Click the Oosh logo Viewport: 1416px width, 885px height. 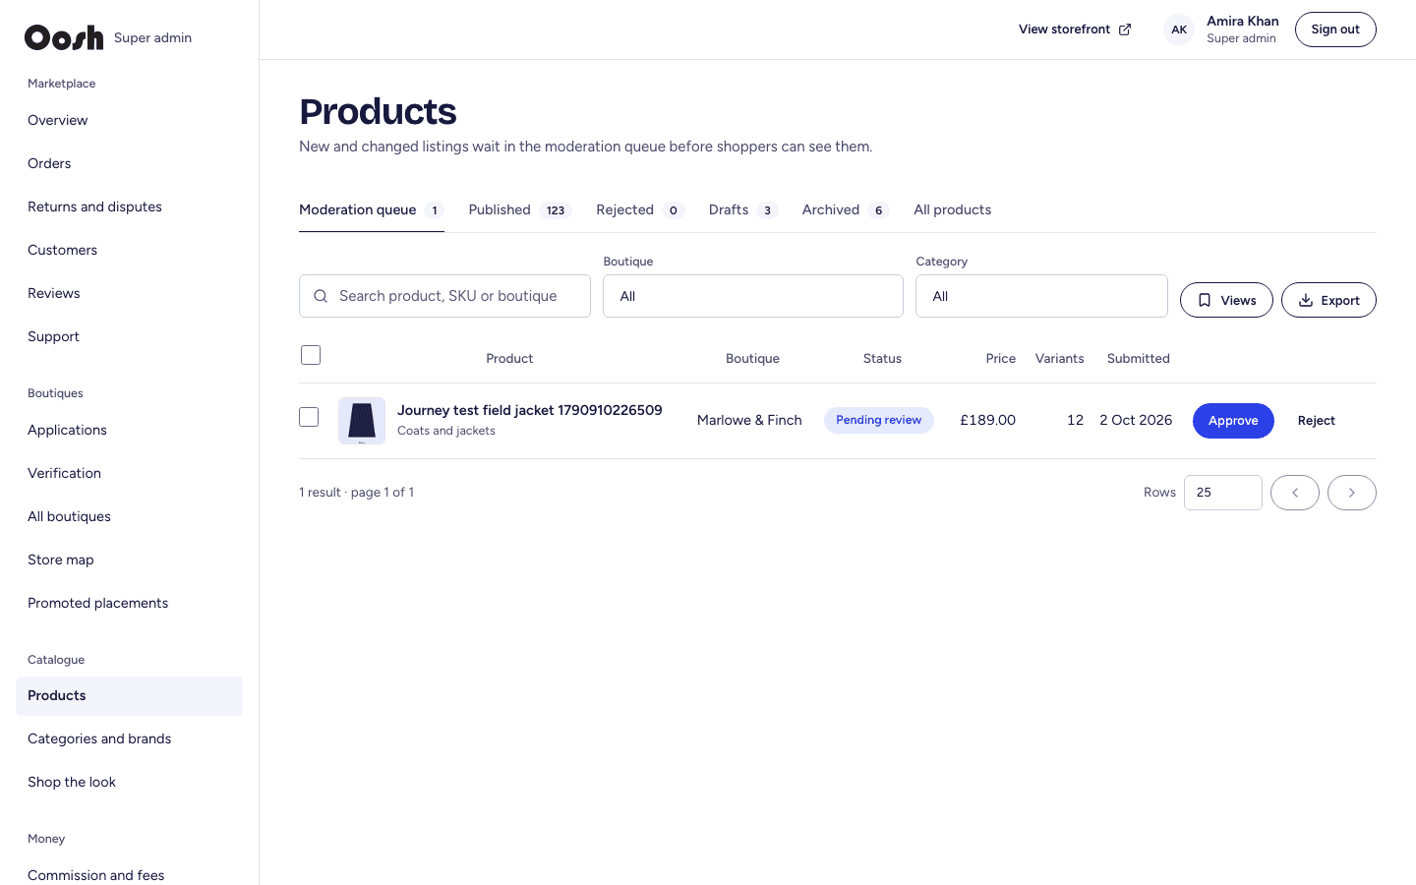point(64,37)
